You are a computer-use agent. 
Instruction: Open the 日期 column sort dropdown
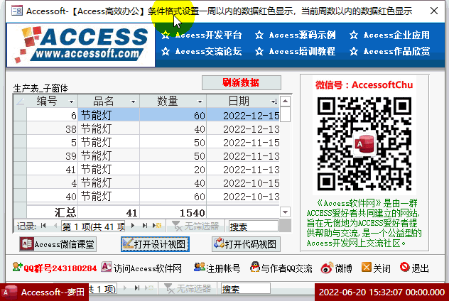tap(274, 102)
